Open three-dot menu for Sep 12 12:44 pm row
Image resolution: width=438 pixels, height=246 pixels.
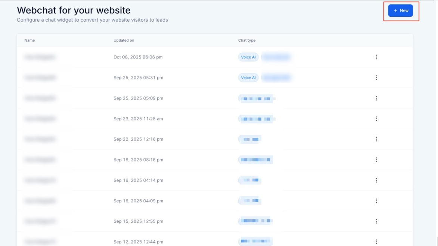tap(376, 242)
